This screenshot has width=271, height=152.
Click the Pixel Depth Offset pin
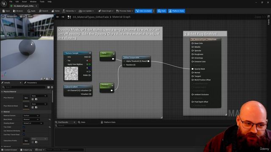pyautogui.click(x=193, y=102)
